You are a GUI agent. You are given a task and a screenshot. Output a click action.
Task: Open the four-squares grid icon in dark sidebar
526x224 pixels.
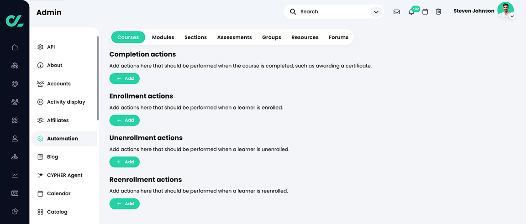[15, 120]
